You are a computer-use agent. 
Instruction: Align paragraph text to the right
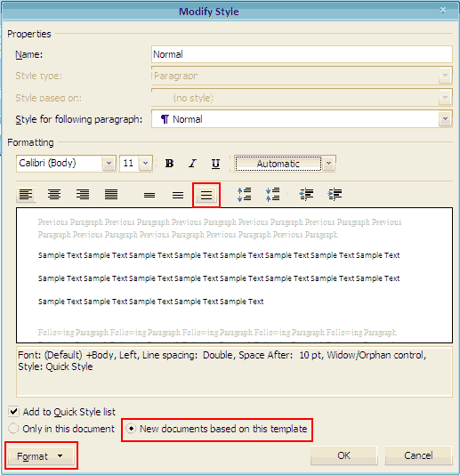tap(83, 194)
